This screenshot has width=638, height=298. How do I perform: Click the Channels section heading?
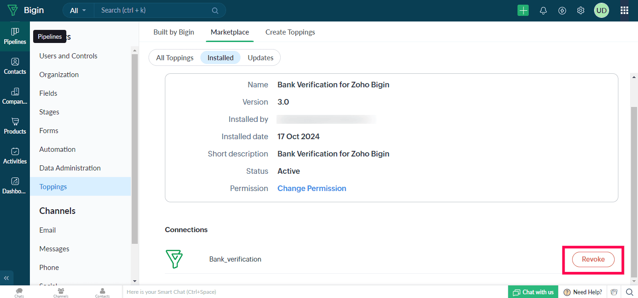tap(57, 211)
